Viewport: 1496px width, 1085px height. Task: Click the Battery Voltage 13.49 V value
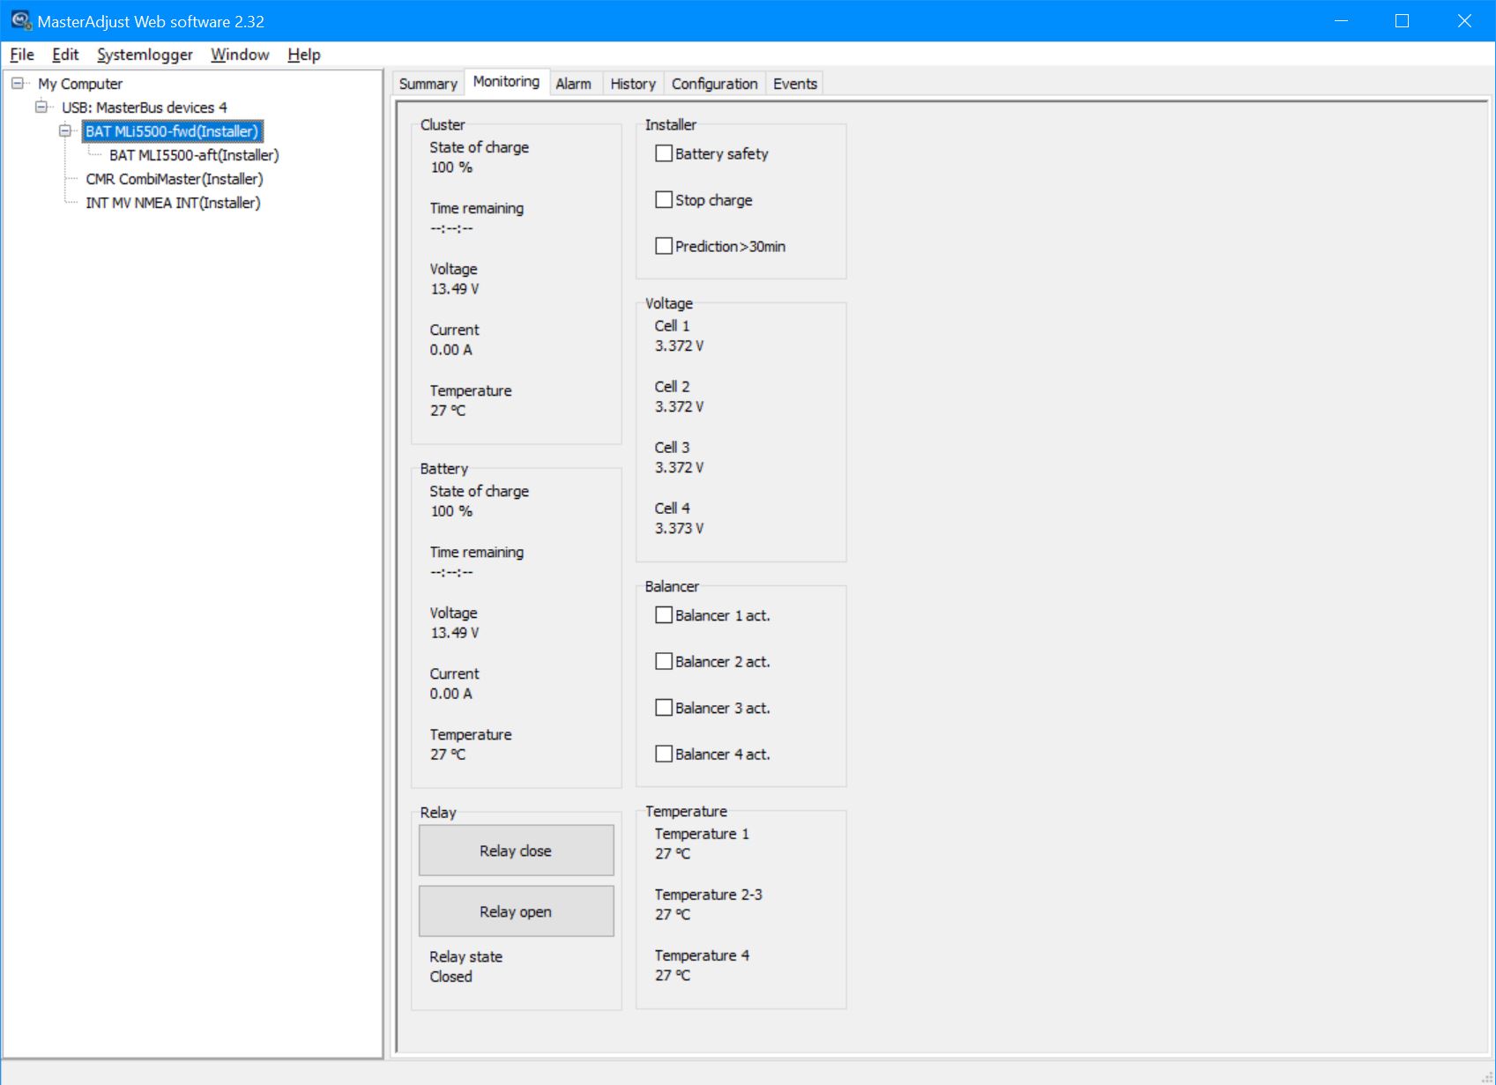455,633
